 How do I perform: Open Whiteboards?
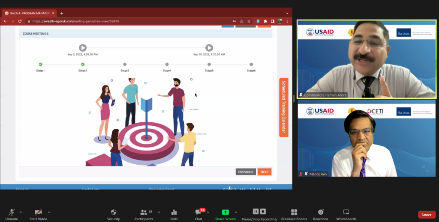click(346, 214)
